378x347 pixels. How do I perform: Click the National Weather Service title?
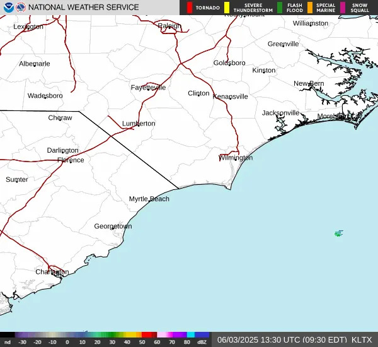(x=83, y=8)
